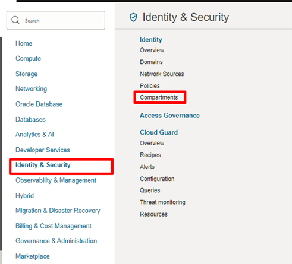Image resolution: width=292 pixels, height=264 pixels.
Task: Go to the Networking category
Action: [32, 89]
